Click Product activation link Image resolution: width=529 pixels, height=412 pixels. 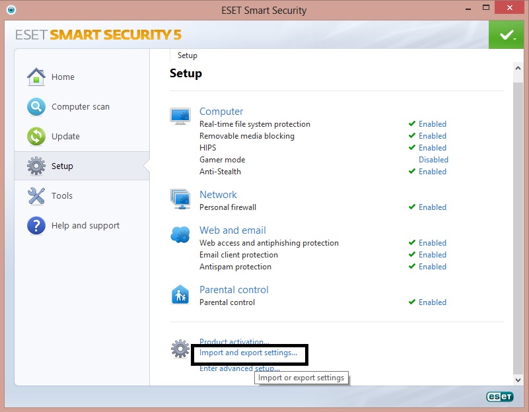tap(234, 341)
